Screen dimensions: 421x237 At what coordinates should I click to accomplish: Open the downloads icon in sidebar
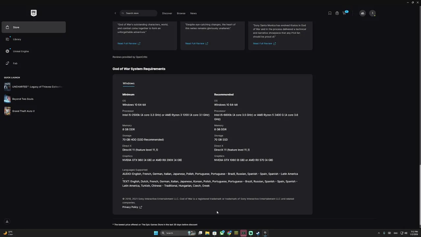(x=7, y=221)
